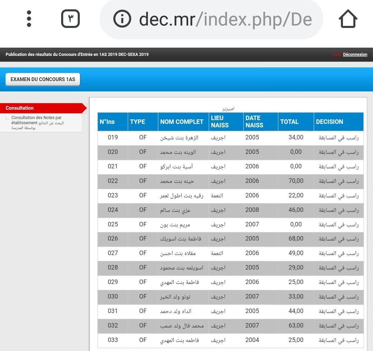Select inscription number 022

[x=113, y=181]
